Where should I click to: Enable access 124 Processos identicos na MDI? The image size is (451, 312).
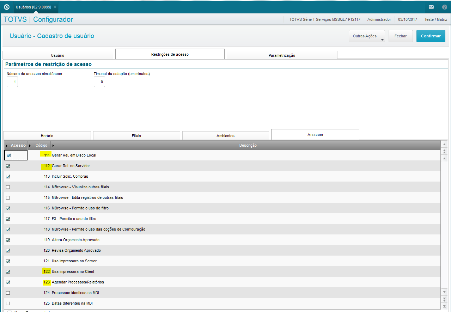8,293
